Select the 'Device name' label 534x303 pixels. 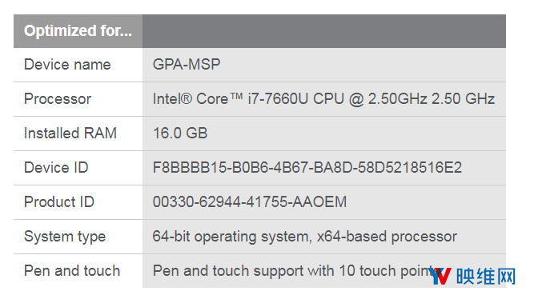pos(67,65)
